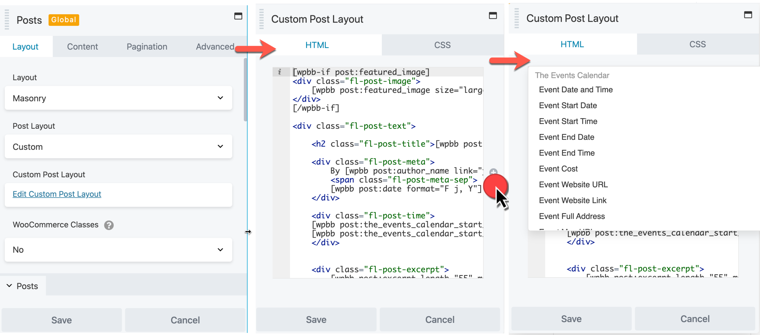The image size is (760, 335).
Task: Open the Layout dropdown showing Masonry
Action: pos(118,98)
